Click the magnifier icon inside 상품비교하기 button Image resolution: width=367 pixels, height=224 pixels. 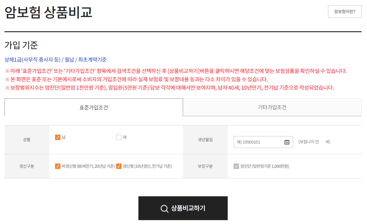[164, 208]
